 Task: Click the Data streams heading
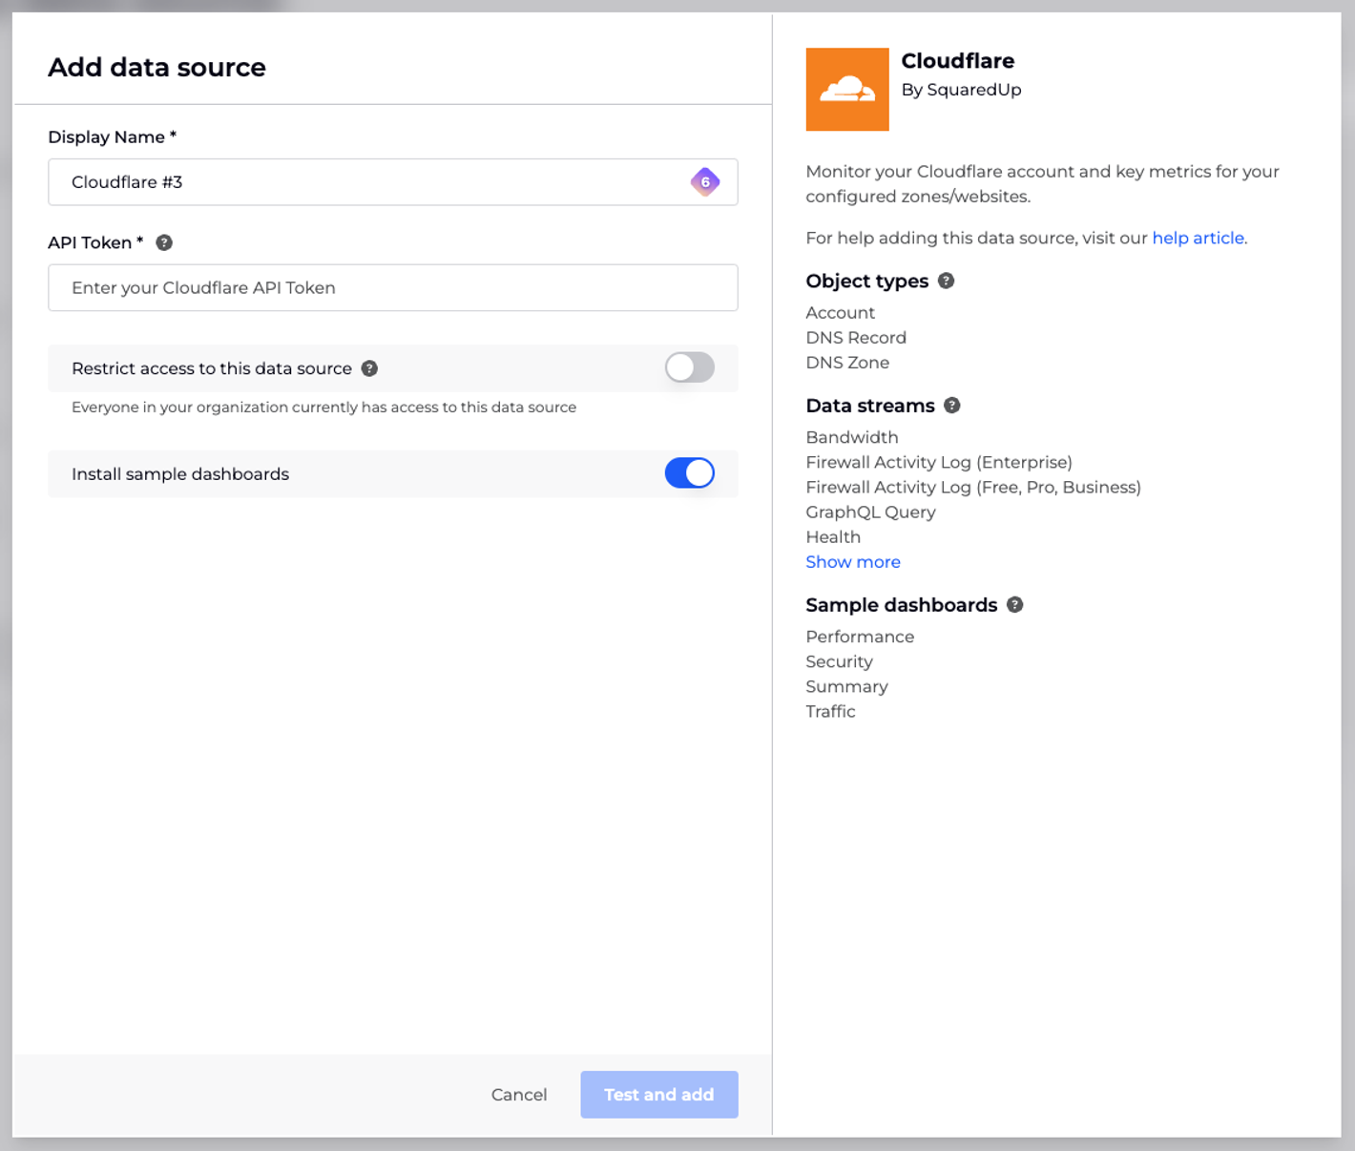(x=870, y=406)
